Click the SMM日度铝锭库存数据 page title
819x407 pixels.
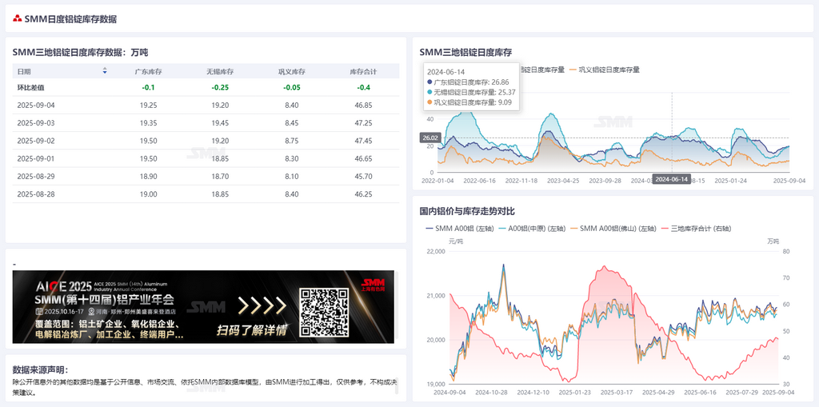pyautogui.click(x=70, y=19)
